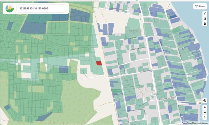Viewport: 209px width, 125px height.
Task: Reset map bearing with the compass arrow
Action: click(205, 118)
